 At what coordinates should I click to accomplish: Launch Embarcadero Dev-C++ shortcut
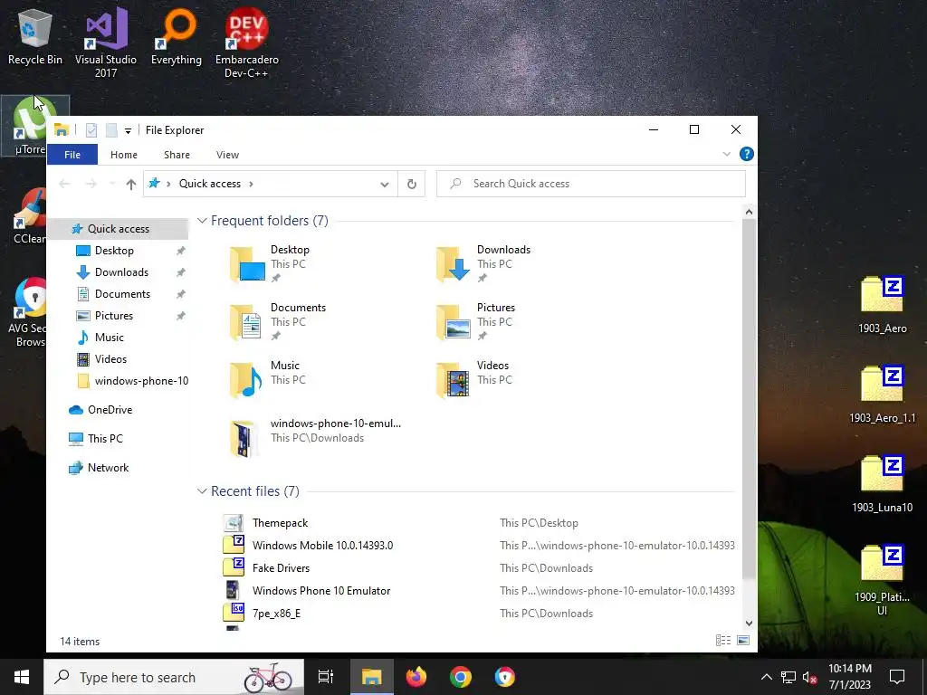coord(246,43)
